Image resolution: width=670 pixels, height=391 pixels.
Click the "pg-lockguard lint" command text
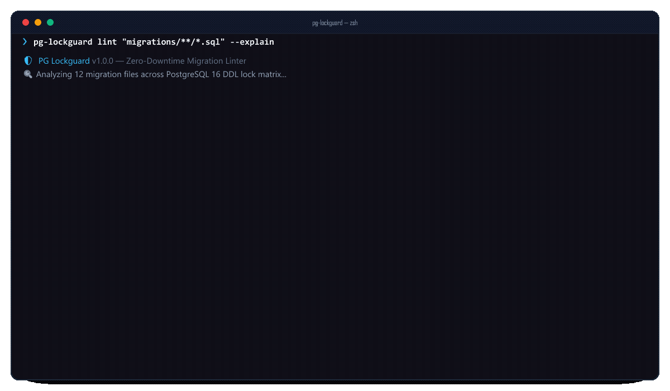click(75, 42)
